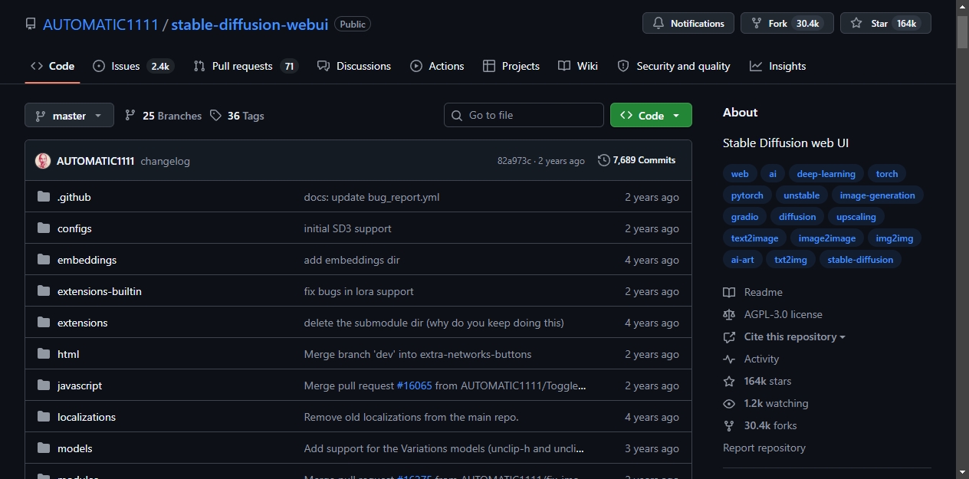
Task: Click the scrollbar down arrow
Action: 963,471
